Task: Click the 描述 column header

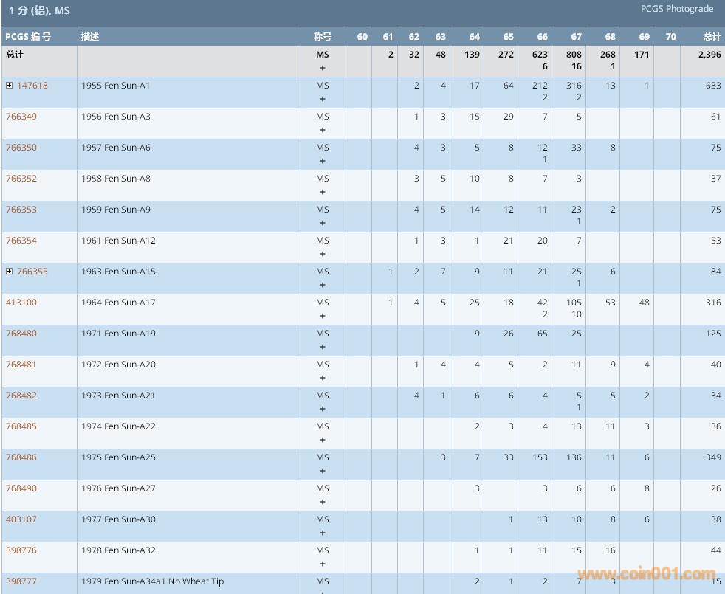Action: point(90,37)
